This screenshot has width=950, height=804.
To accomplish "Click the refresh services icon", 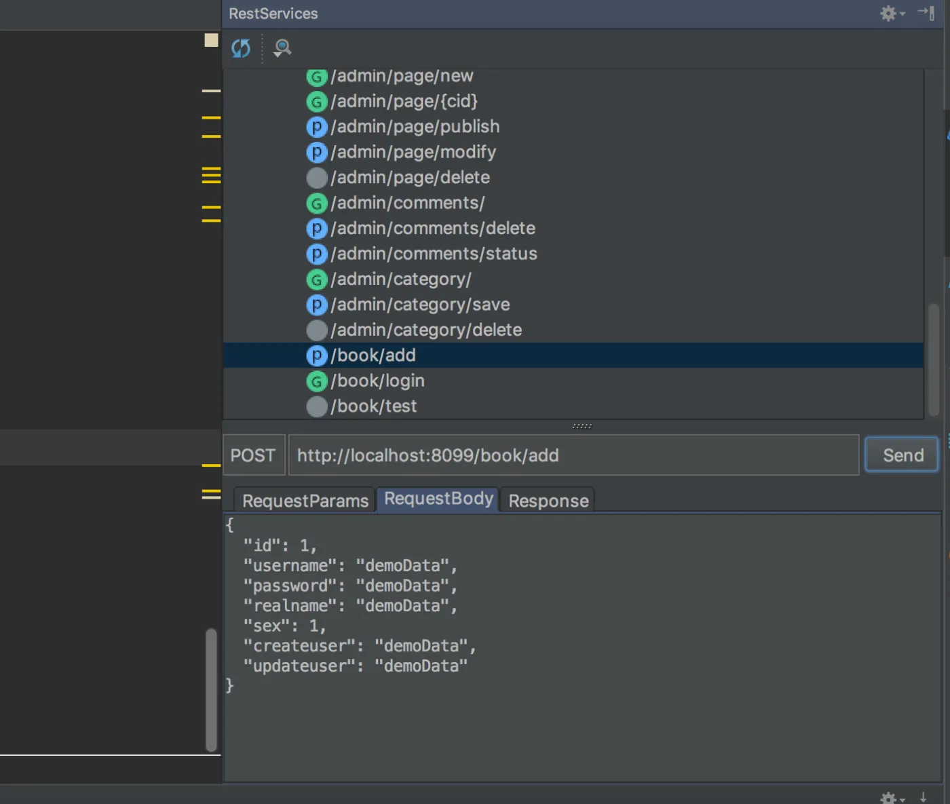I will click(241, 48).
